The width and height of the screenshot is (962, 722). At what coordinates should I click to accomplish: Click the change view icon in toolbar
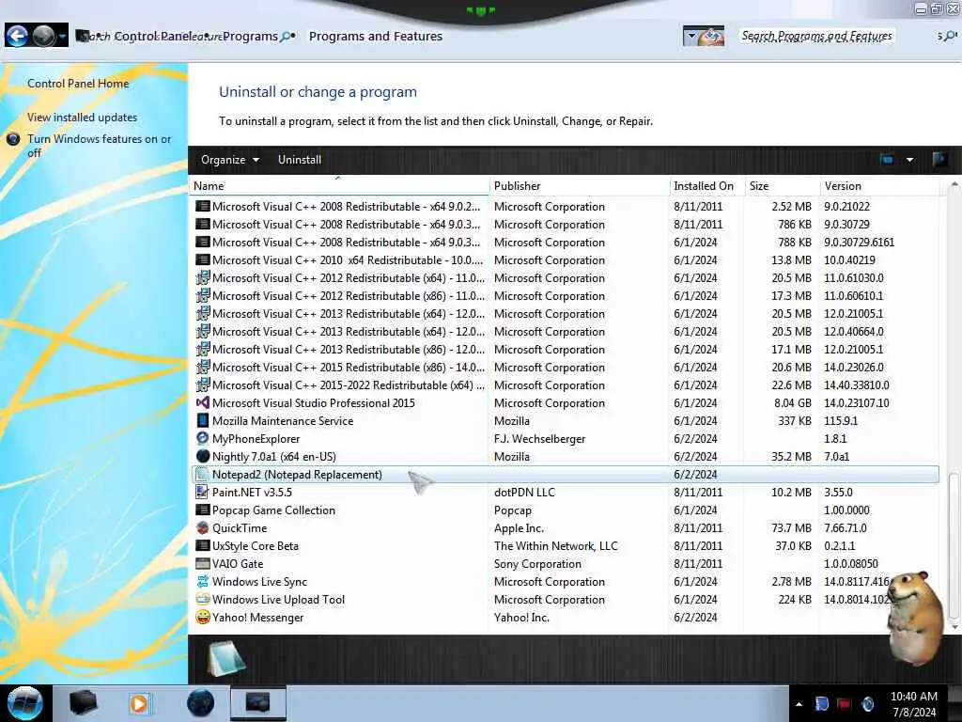click(x=887, y=160)
